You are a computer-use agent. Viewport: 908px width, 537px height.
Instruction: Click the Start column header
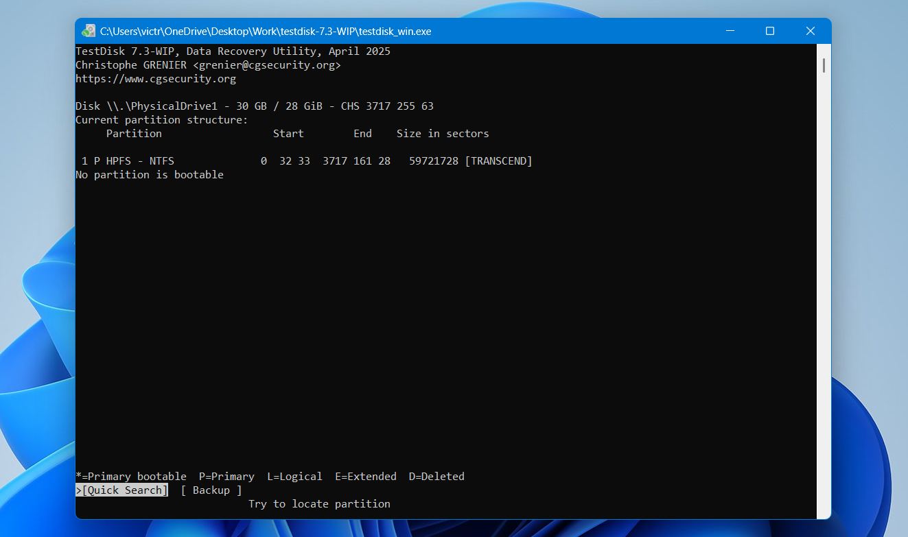pyautogui.click(x=288, y=134)
